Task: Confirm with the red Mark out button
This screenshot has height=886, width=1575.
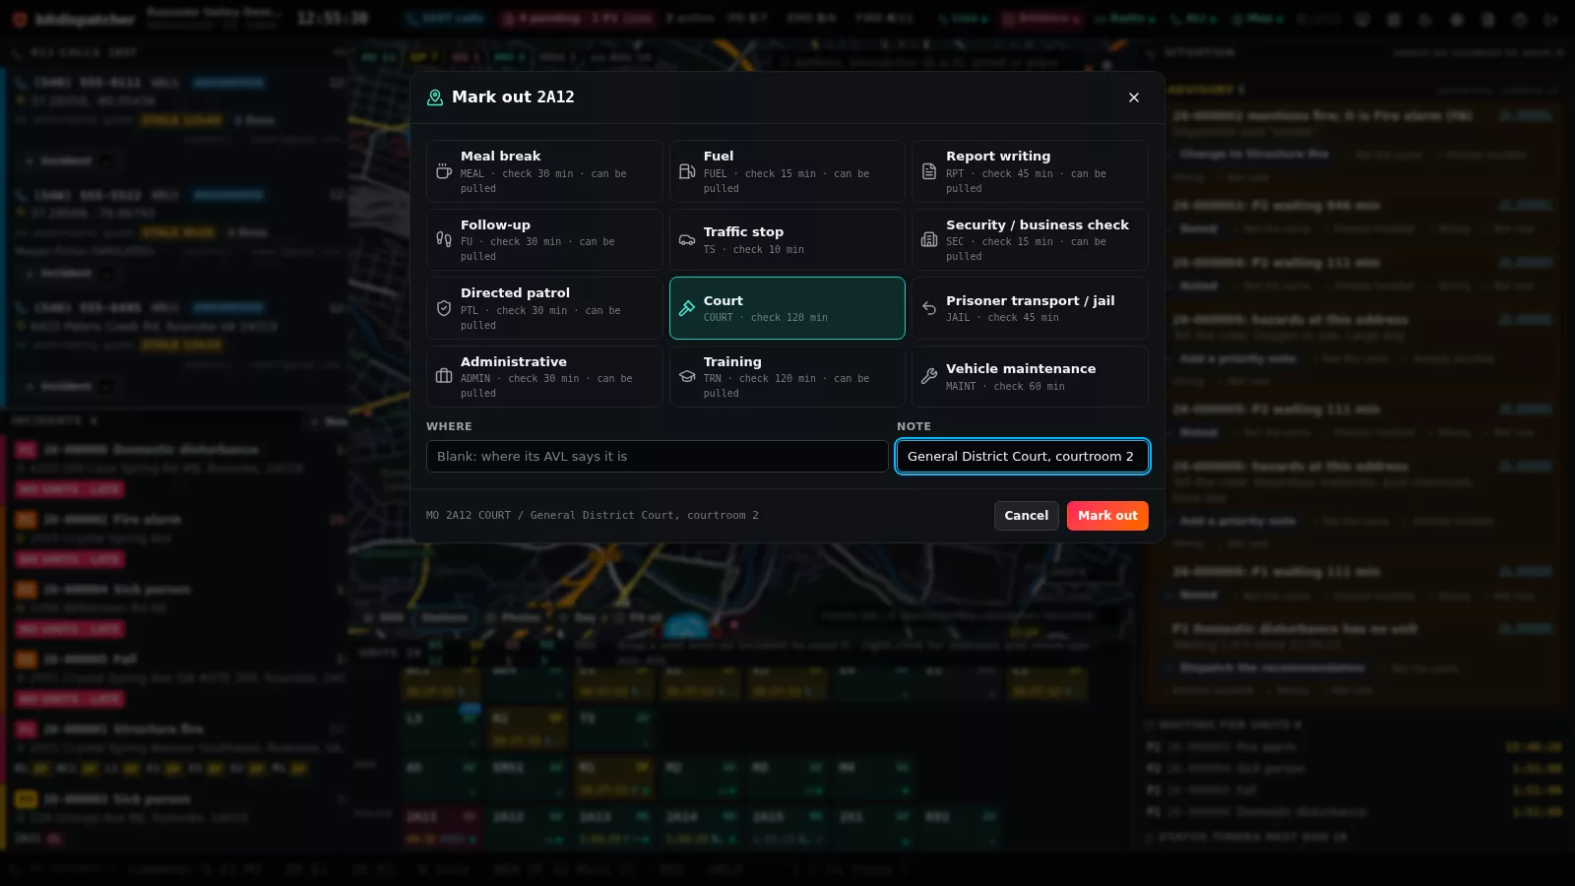Action: pos(1107,516)
